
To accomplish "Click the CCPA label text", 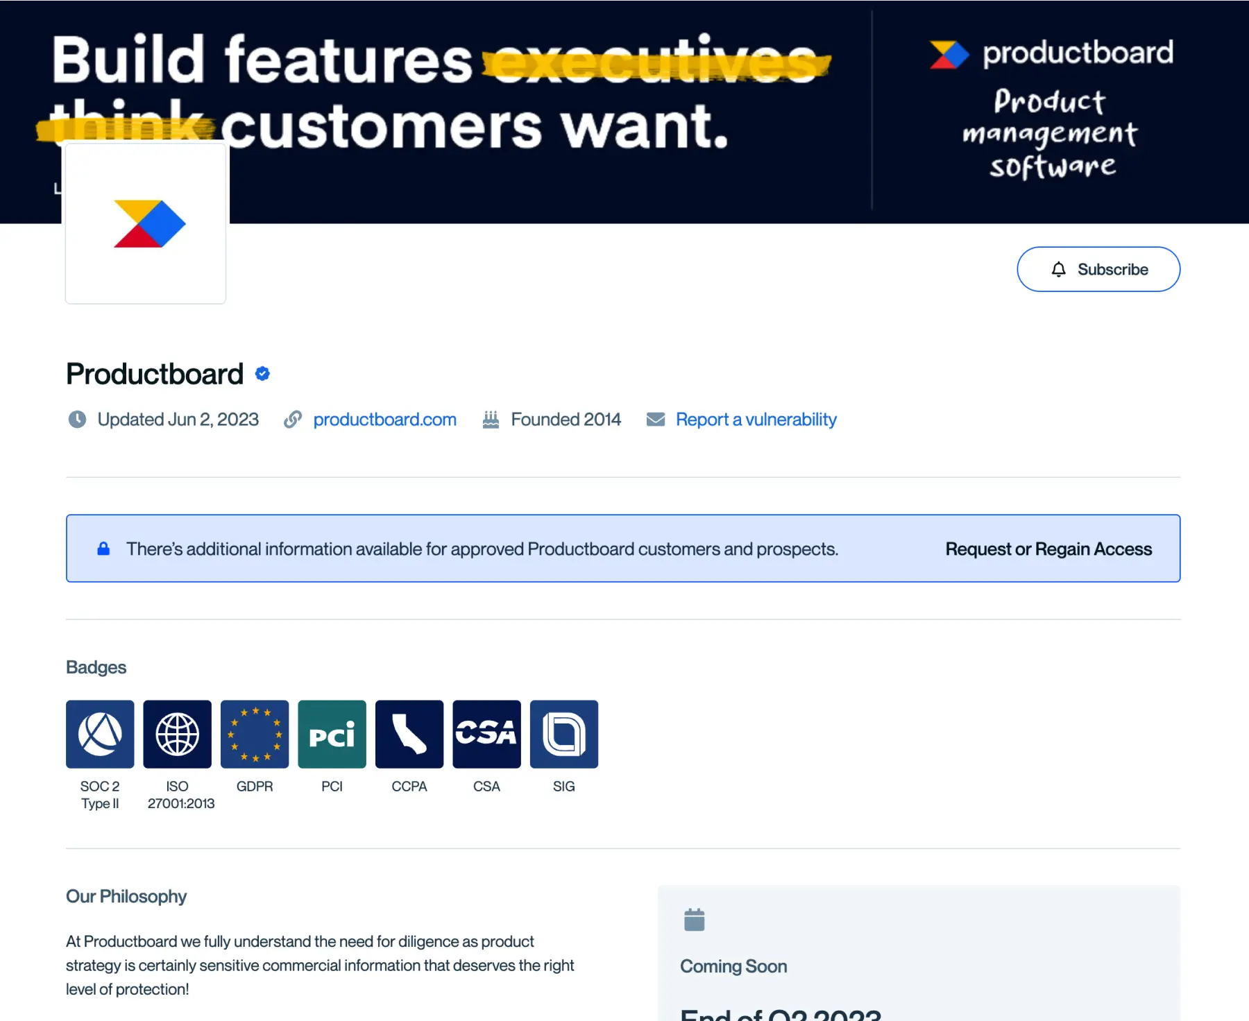I will tap(409, 787).
